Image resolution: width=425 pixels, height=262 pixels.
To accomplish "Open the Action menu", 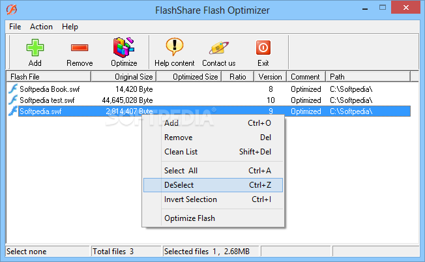I will [x=41, y=27].
